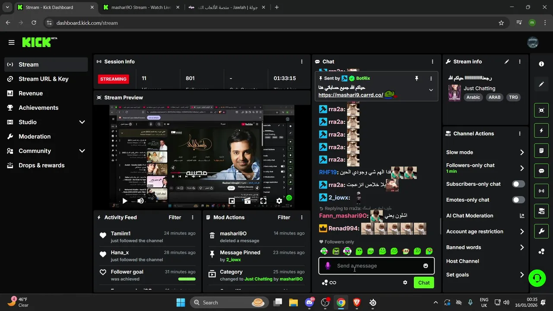This screenshot has height=311, width=553.
Task: Open browser tab search dropdown
Action: 7,7
